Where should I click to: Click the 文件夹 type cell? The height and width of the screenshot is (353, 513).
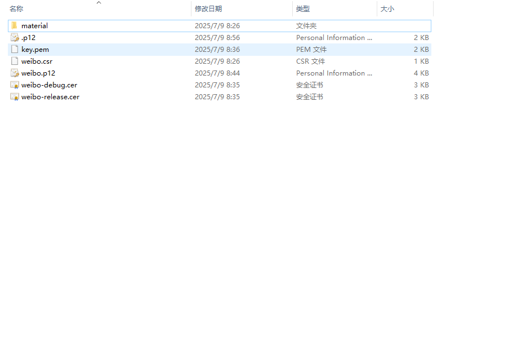(306, 25)
